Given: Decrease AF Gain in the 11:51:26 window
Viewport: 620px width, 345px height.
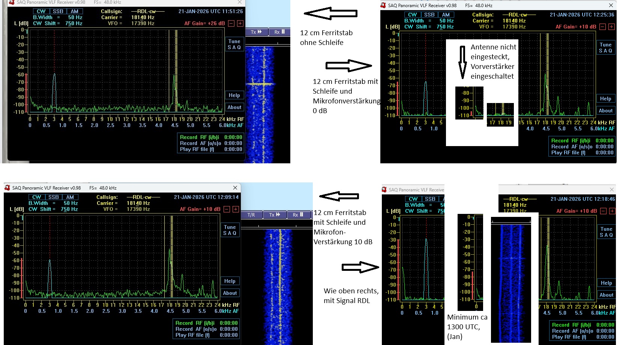Looking at the screenshot, I should (231, 23).
